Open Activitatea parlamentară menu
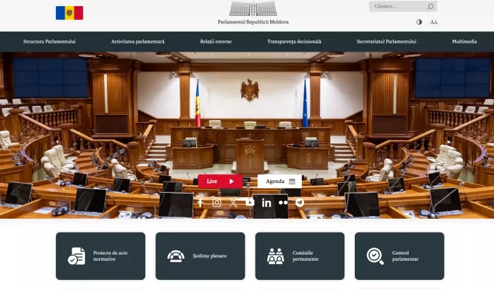Screen dimensions: 494x289 coord(138,41)
